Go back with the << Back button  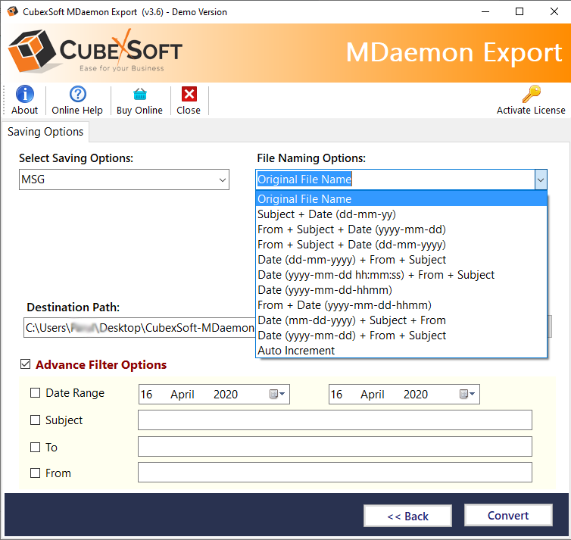[407, 517]
